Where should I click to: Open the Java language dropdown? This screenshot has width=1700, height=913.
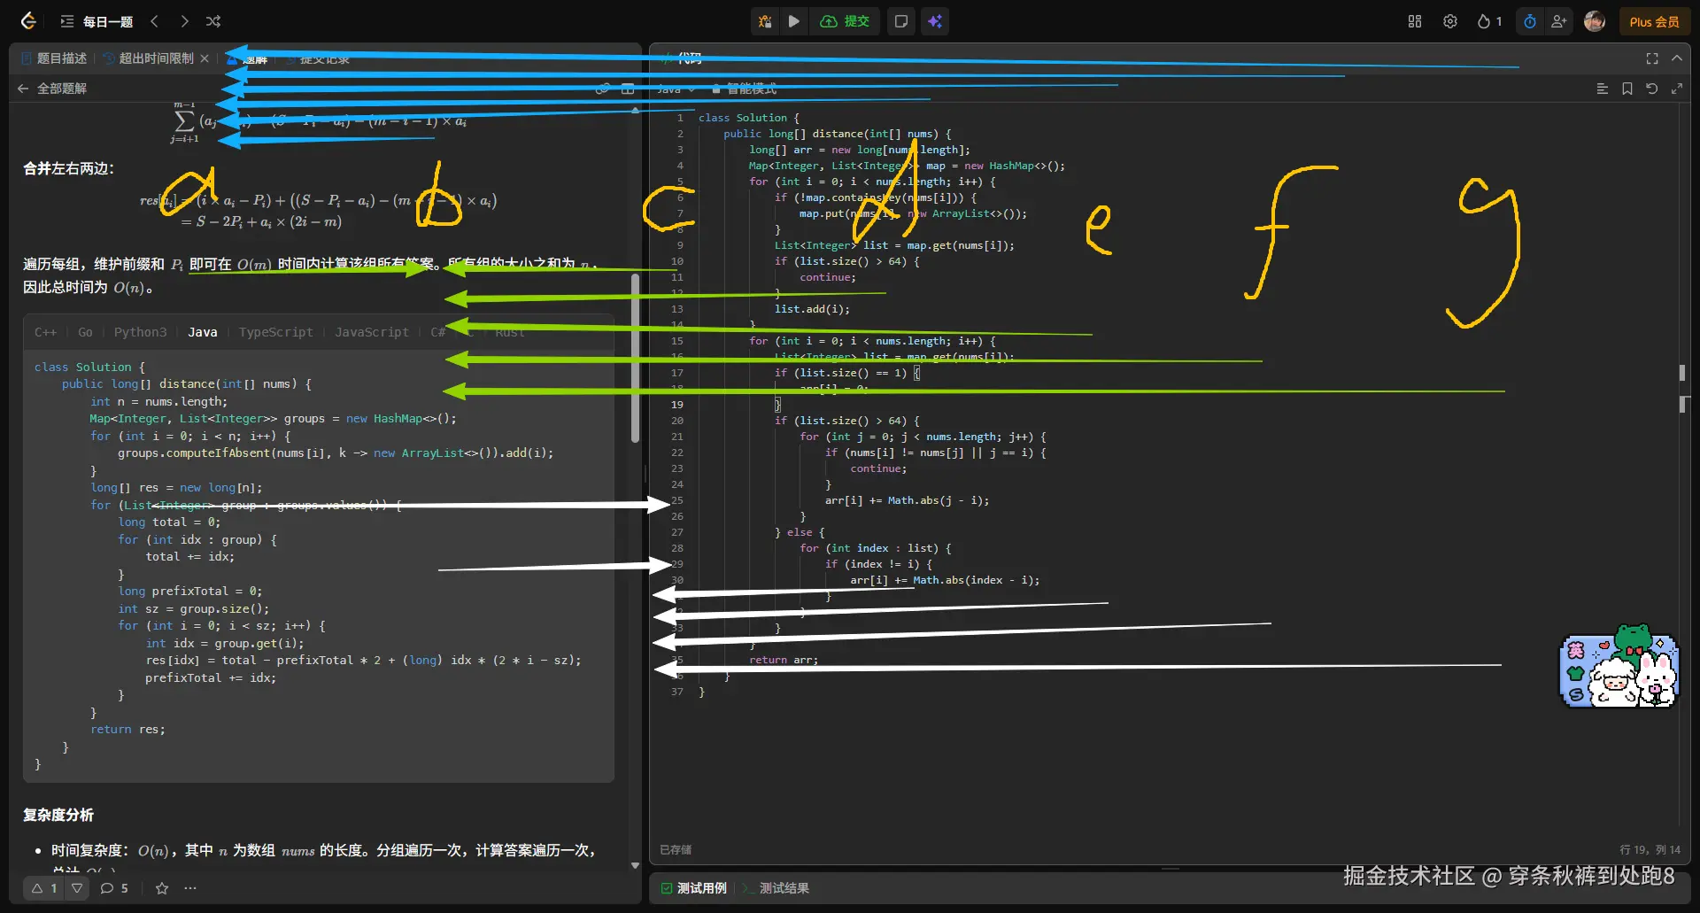(676, 89)
